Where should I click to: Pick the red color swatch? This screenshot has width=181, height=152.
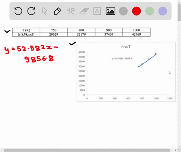point(137,11)
